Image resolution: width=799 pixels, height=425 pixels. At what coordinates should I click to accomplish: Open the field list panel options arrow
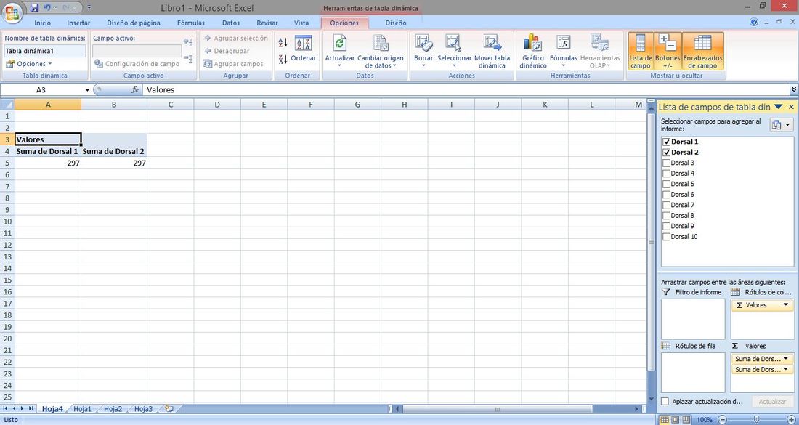point(778,107)
